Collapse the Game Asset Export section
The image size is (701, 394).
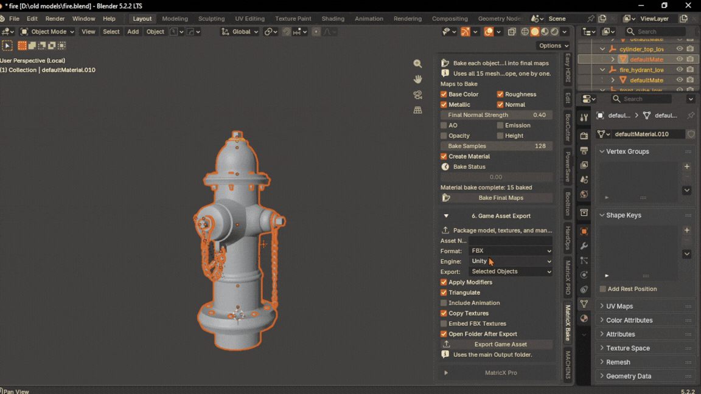click(x=445, y=216)
